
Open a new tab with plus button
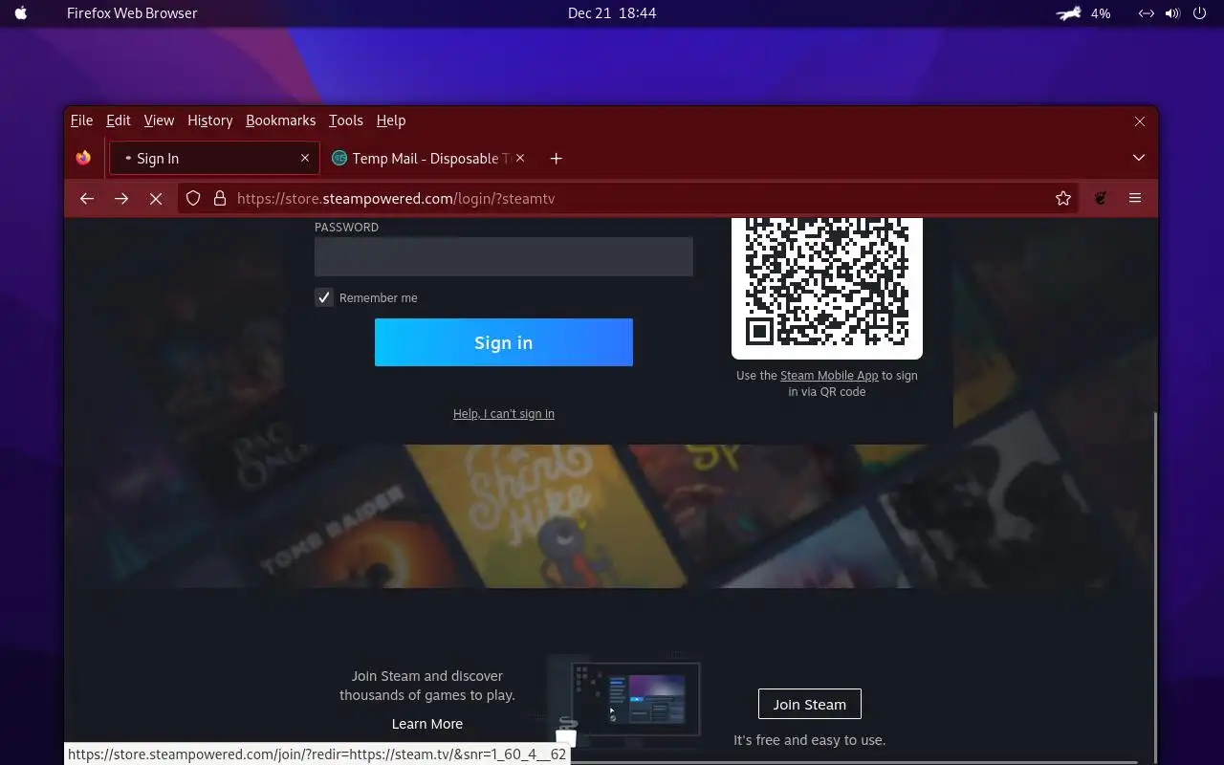click(556, 158)
